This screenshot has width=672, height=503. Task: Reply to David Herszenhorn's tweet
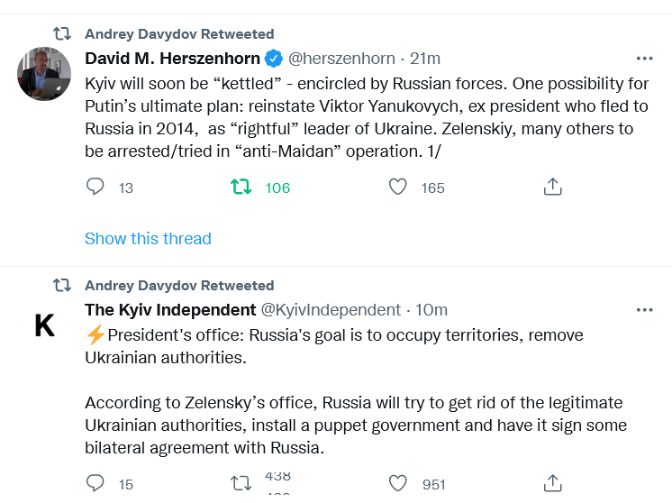tap(95, 187)
